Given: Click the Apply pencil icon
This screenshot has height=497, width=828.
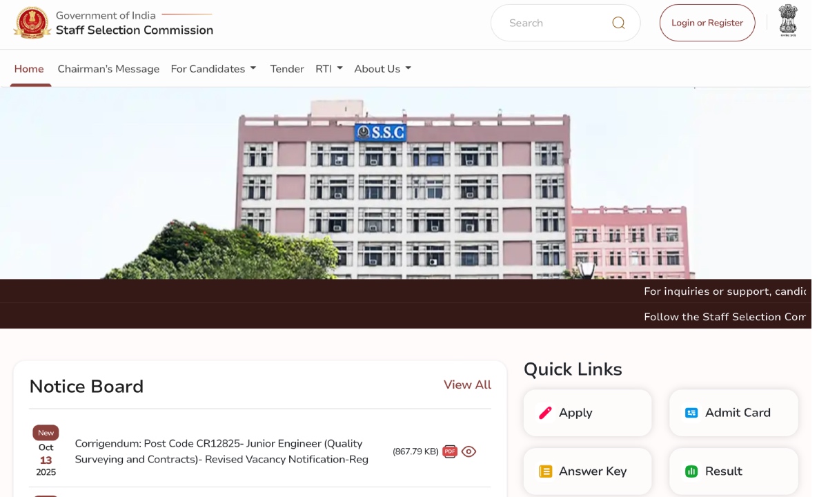Looking at the screenshot, I should coord(545,413).
